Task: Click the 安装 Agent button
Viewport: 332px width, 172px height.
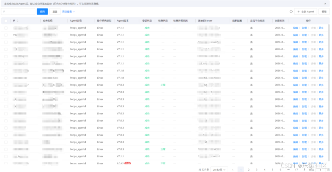Action: [306, 12]
